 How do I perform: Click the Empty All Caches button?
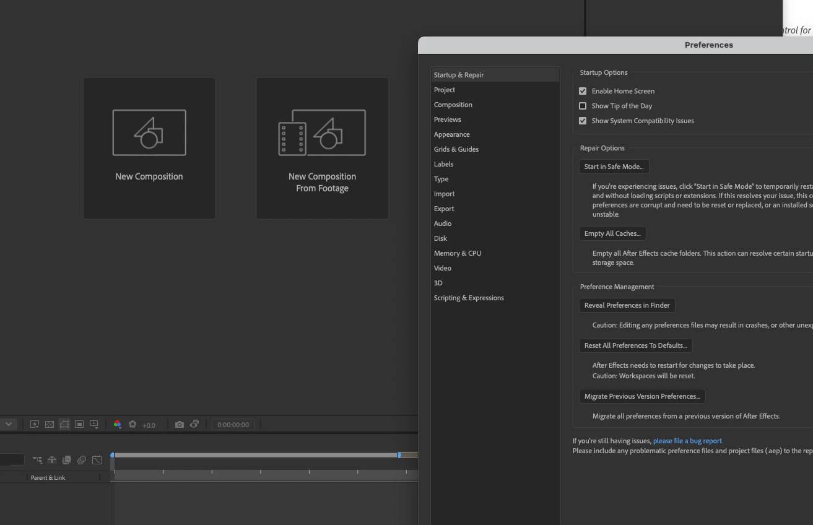click(612, 233)
